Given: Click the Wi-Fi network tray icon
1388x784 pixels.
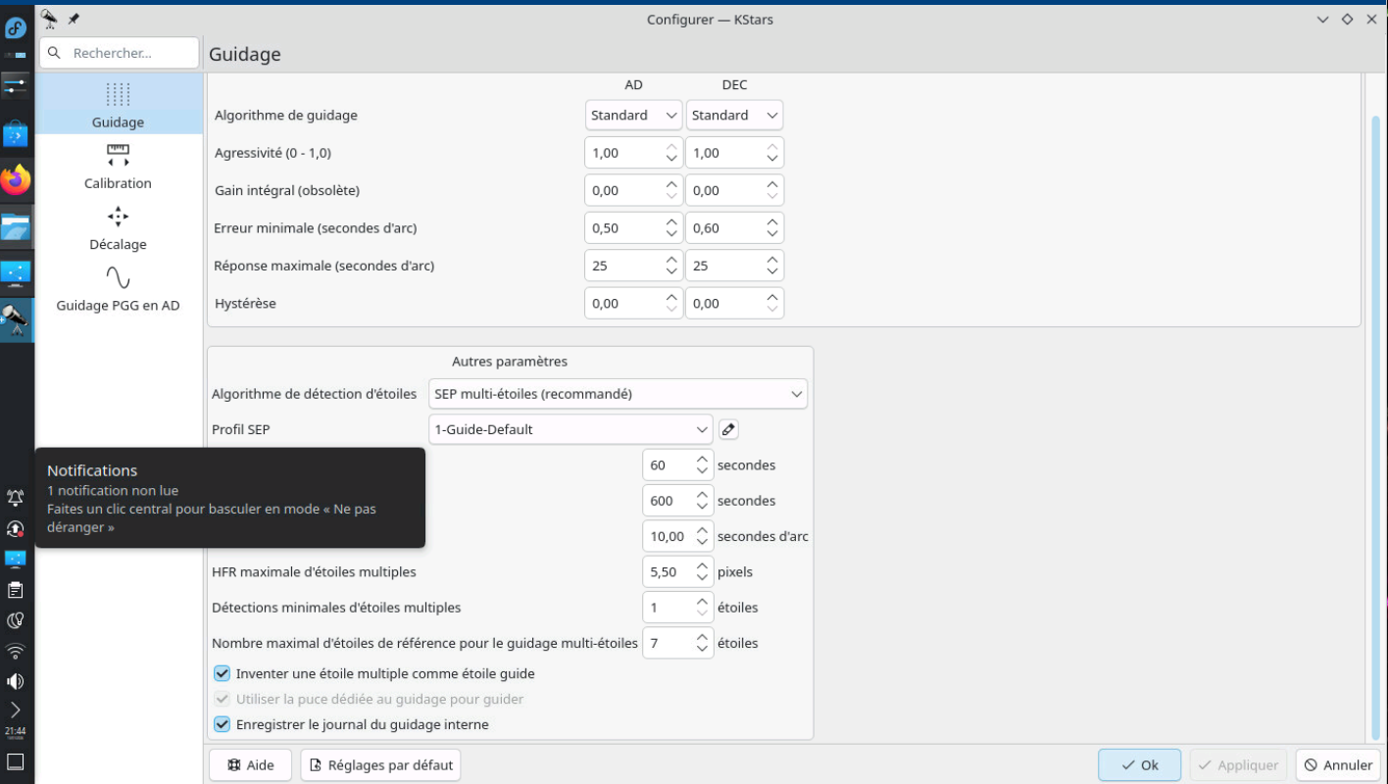Looking at the screenshot, I should (15, 651).
